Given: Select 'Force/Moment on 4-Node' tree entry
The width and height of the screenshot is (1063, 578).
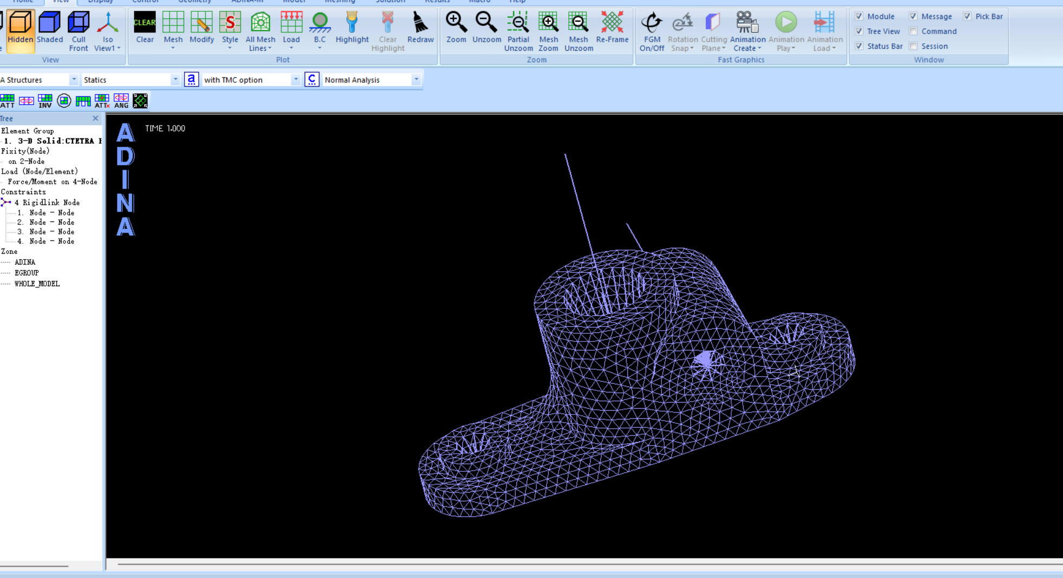Looking at the screenshot, I should (53, 182).
